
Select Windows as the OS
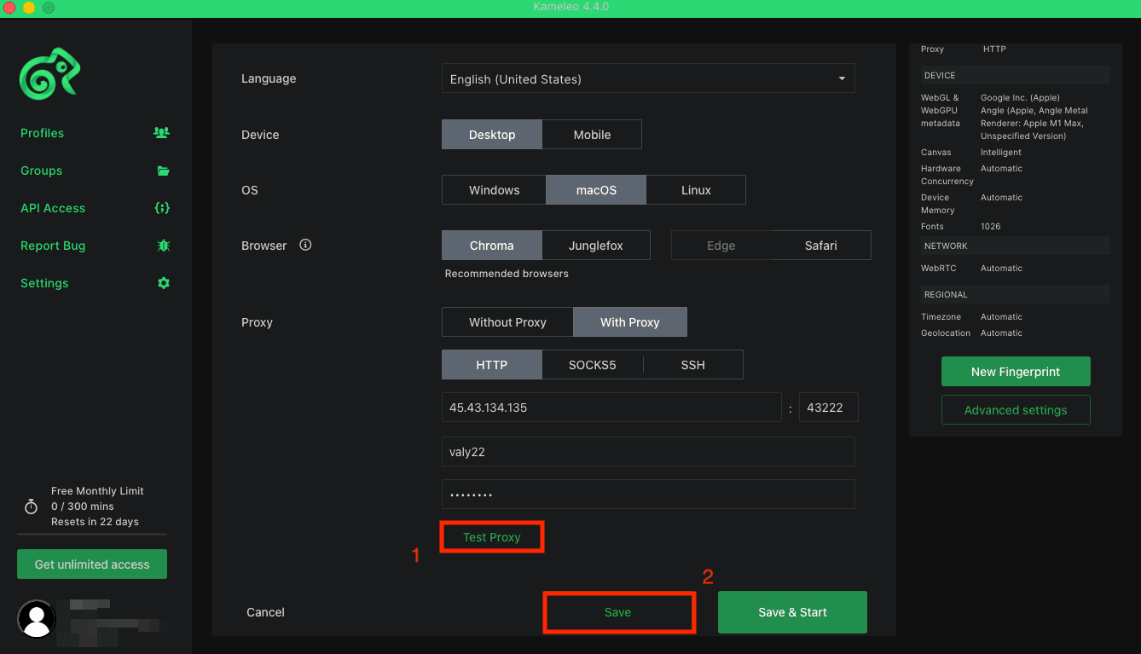493,189
